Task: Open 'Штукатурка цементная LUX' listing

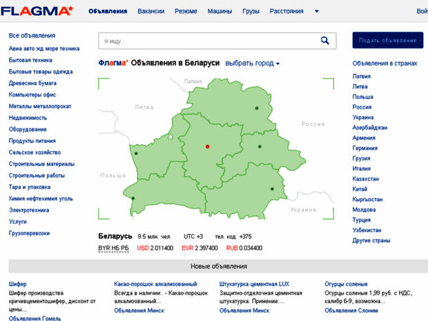Action: coord(254,284)
